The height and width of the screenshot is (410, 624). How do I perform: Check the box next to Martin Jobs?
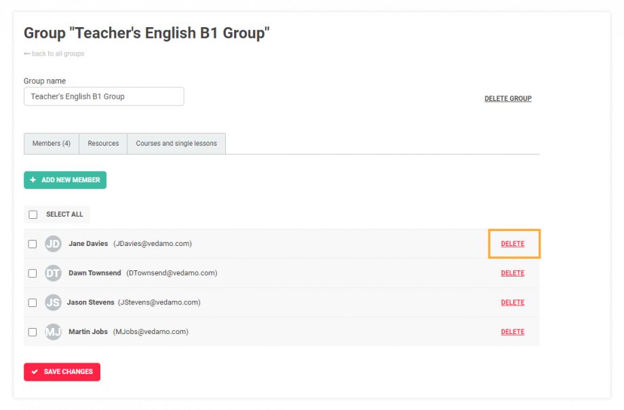(33, 331)
